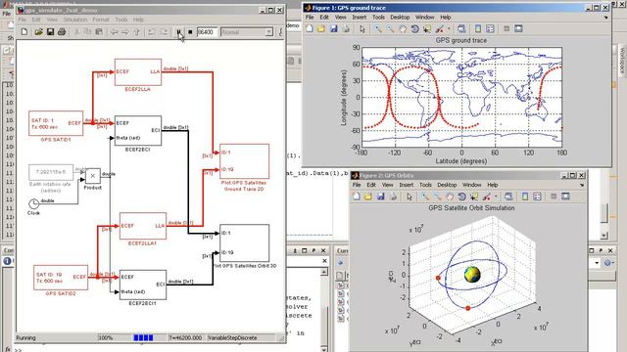Screen dimensions: 627x352
Task: Open Simulation menu in Simulink window
Action: coord(75,20)
